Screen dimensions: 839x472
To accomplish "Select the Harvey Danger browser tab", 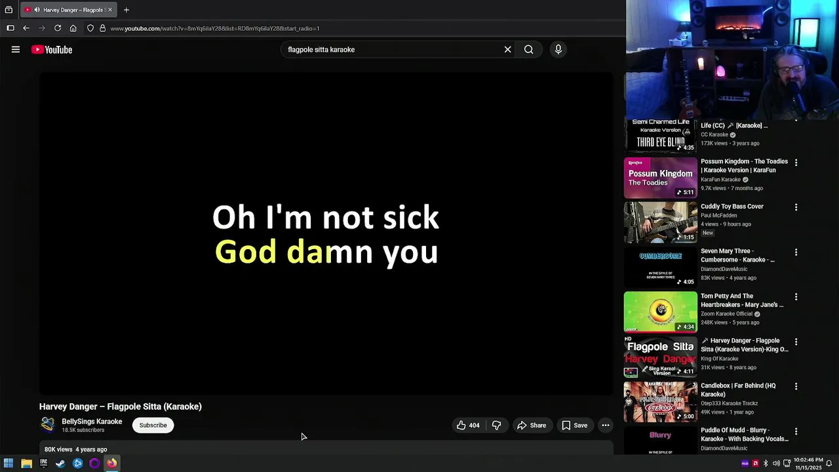I will tap(68, 10).
